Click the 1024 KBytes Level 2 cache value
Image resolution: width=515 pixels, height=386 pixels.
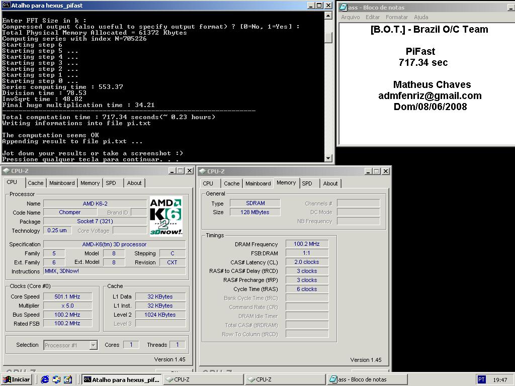(160, 315)
